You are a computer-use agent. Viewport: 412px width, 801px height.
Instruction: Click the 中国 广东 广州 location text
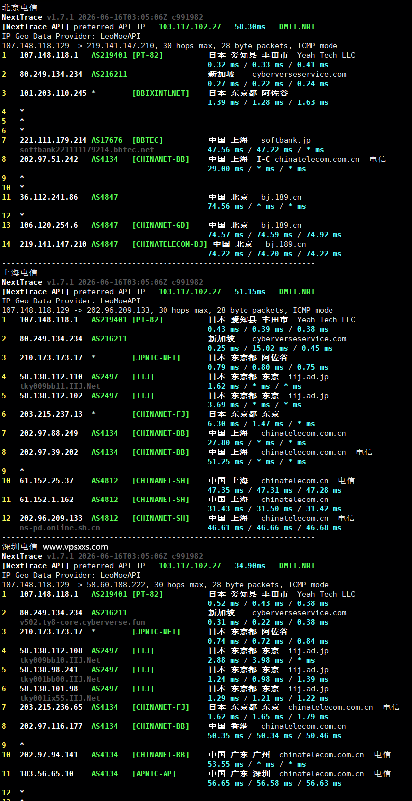239,755
